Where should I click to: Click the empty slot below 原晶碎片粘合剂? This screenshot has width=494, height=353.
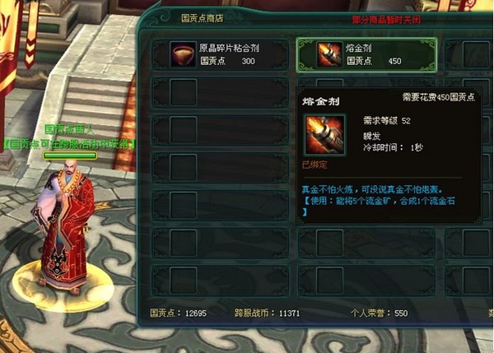click(x=184, y=92)
